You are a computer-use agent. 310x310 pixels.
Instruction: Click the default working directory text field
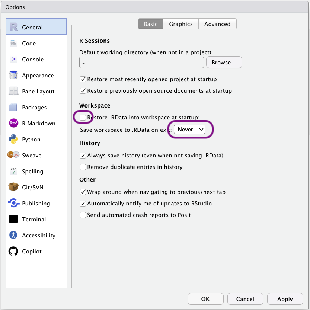coord(141,63)
